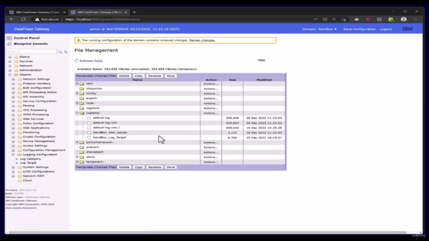Screen dimensions: 429x241
Task: Expand the Crypto Configuration tree node
Action: click(x=13, y=137)
